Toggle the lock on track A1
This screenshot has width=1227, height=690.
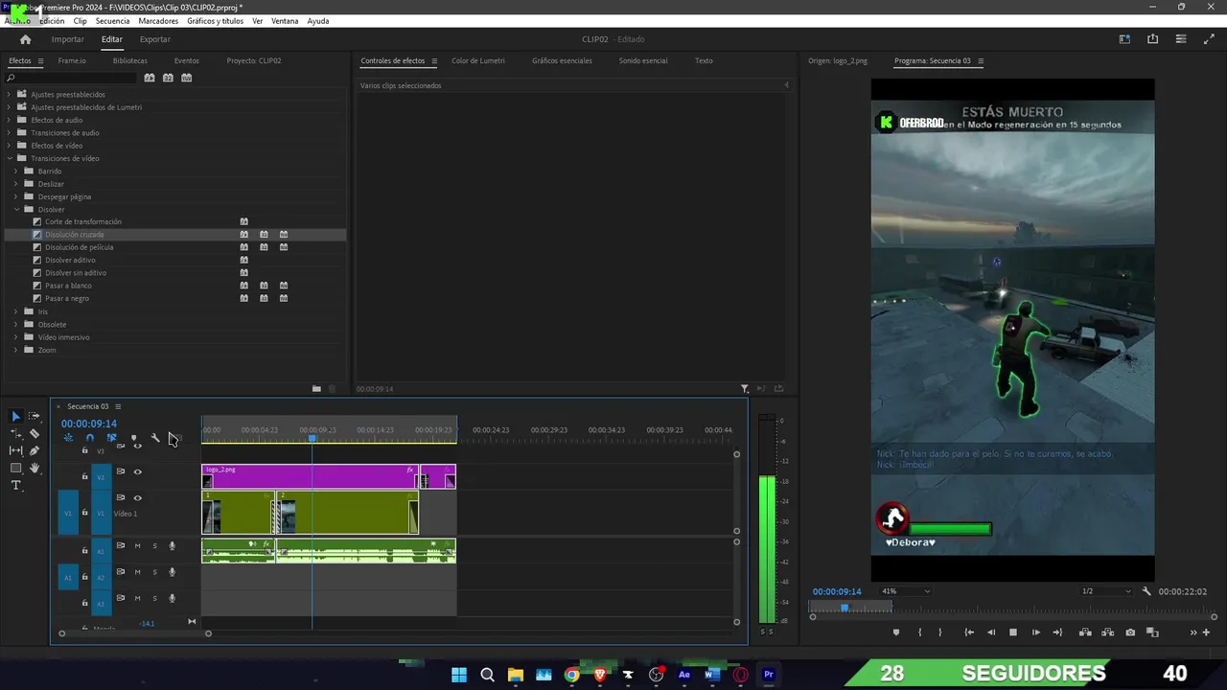click(84, 551)
